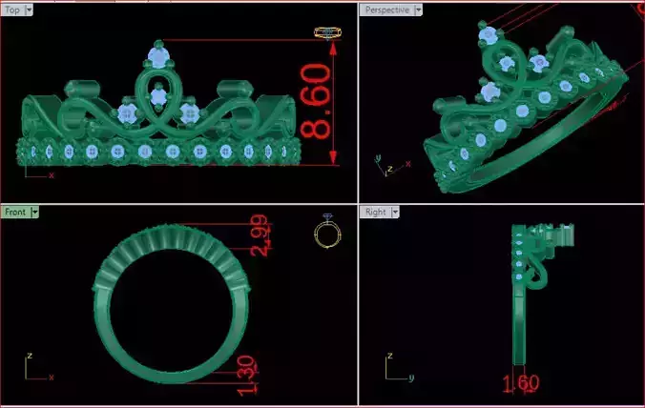
Task: Click the z-y axis icon in Right viewport
Action: click(x=400, y=367)
